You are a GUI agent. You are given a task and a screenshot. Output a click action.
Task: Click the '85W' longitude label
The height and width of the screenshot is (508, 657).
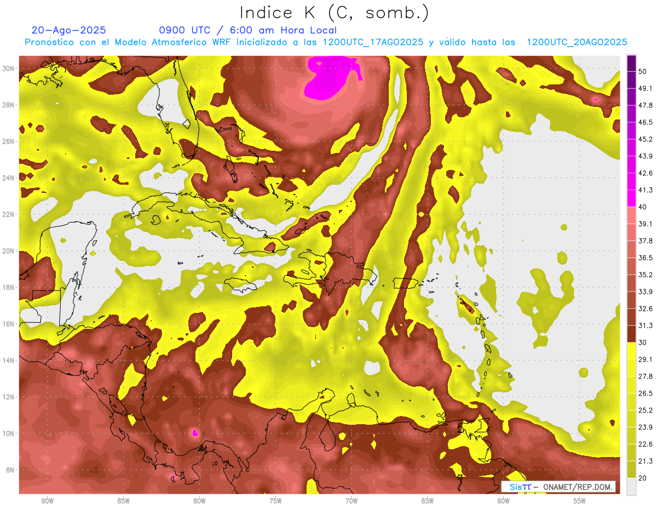[x=123, y=501]
